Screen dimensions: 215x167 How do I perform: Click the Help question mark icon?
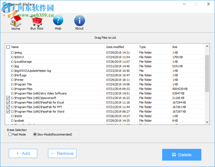[x=58, y=21]
